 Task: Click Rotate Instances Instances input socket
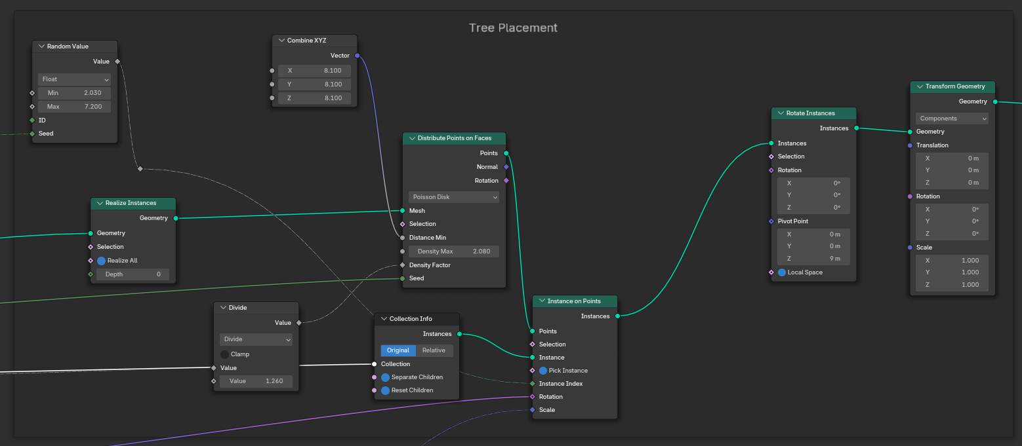point(771,143)
